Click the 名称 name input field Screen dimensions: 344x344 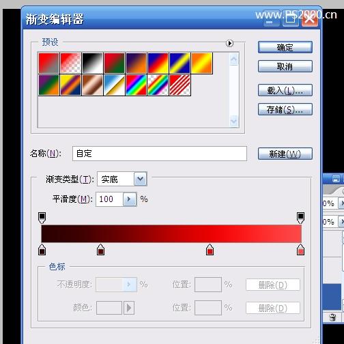point(160,154)
